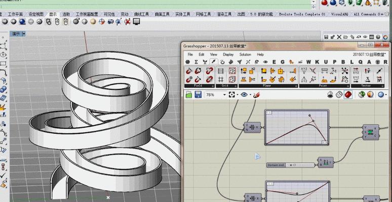
Task: Open the 78% zoom level dropdown
Action: click(223, 94)
